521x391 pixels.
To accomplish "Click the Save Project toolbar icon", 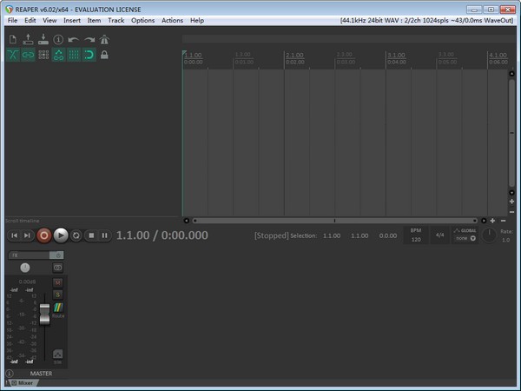I will (x=43, y=39).
